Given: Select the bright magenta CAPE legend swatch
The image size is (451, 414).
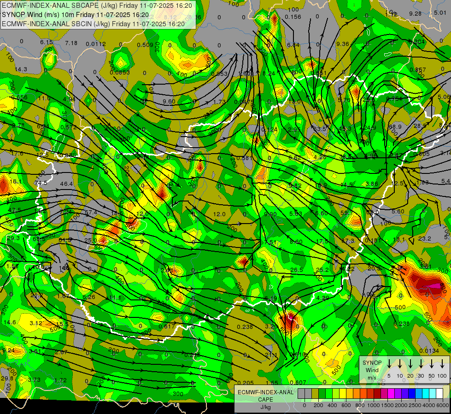Looking at the screenshot, I should pos(391,393).
